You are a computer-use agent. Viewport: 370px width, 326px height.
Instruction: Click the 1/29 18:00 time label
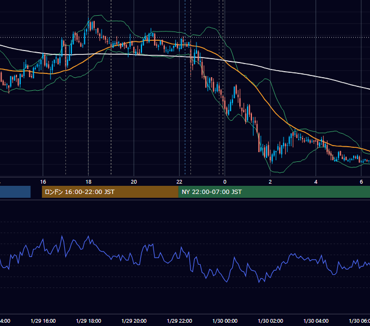89,321
